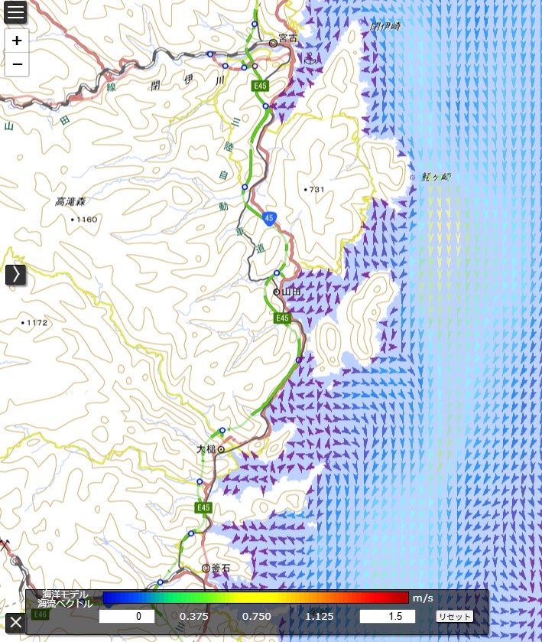Viewport: 542px width, 642px height.
Task: Expand the side panel chevron
Action: (x=15, y=275)
